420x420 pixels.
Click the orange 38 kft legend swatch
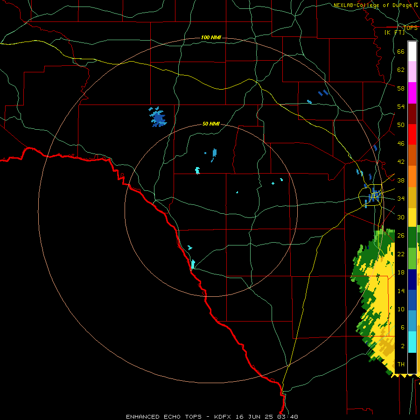[x=412, y=176]
